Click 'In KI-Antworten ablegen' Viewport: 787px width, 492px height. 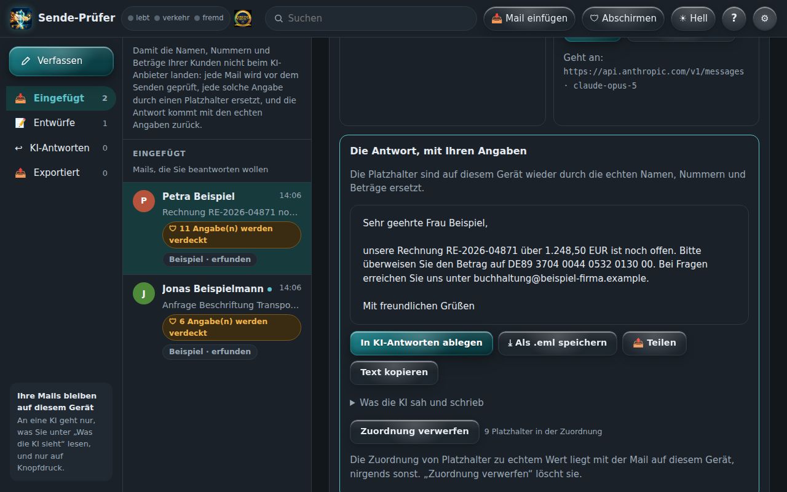(x=421, y=343)
